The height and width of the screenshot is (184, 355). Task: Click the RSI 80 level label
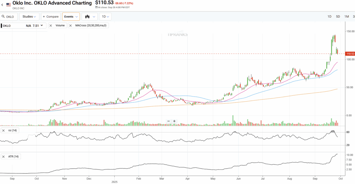[348, 132]
